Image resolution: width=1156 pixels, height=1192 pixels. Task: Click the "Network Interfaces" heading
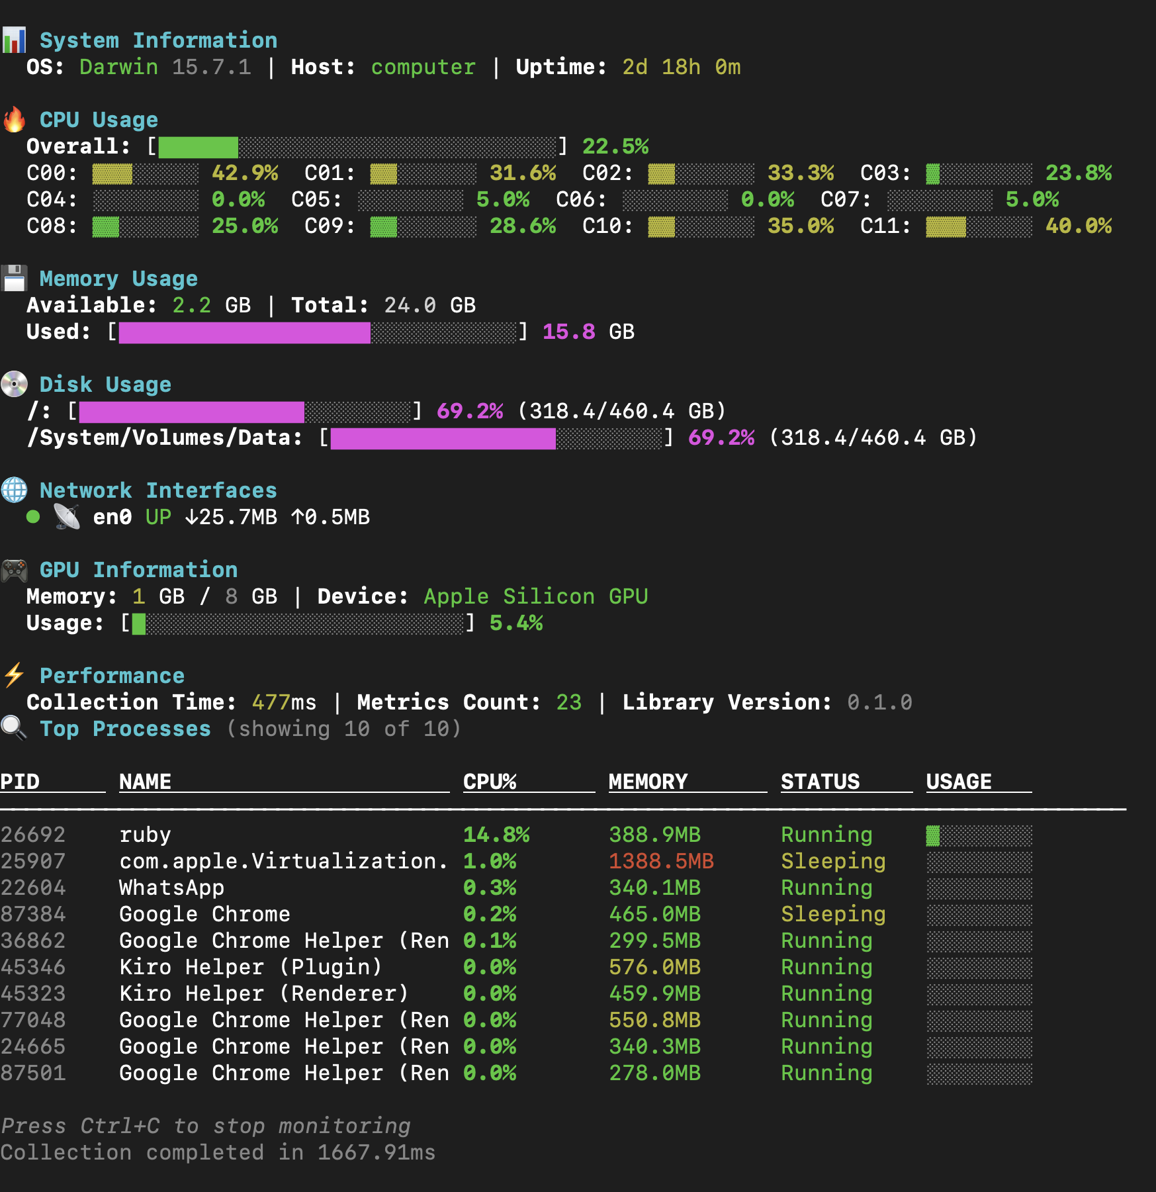click(x=159, y=490)
